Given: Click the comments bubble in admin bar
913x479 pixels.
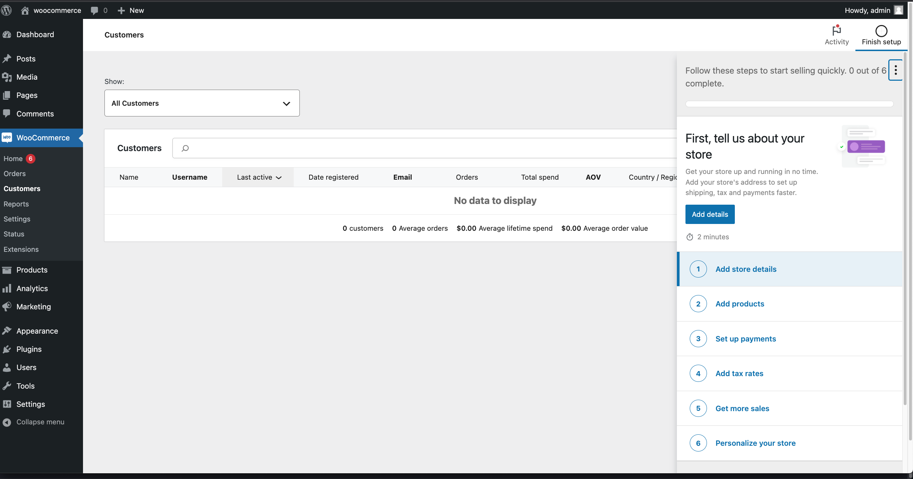Looking at the screenshot, I should [94, 10].
